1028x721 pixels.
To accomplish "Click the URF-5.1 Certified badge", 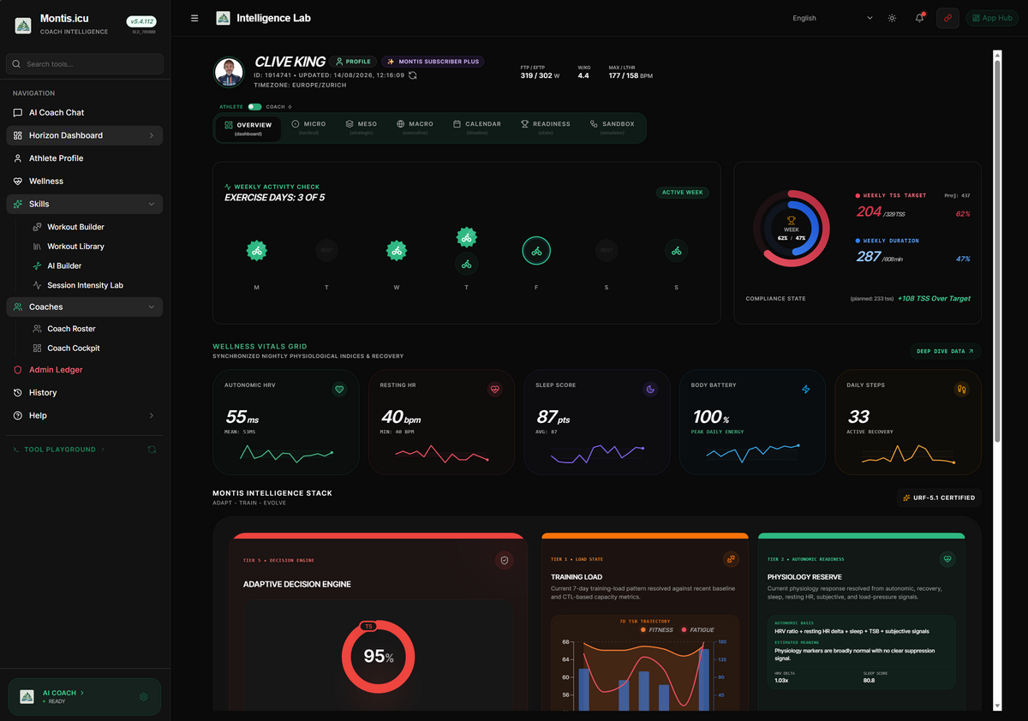I will 939,498.
